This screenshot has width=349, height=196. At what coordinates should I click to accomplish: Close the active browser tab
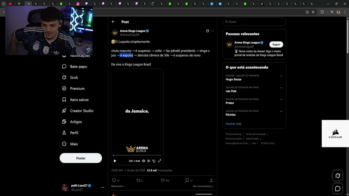click(29, 4)
